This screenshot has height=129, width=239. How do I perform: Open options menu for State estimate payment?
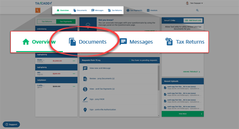click(74, 61)
